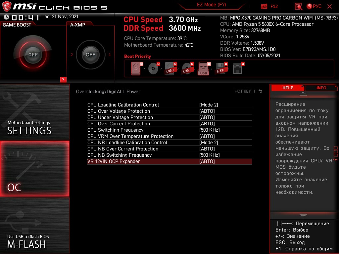The height and width of the screenshot is (254, 339).
Task: Toggle the GAME BOOST knob
Action: tap(33, 55)
